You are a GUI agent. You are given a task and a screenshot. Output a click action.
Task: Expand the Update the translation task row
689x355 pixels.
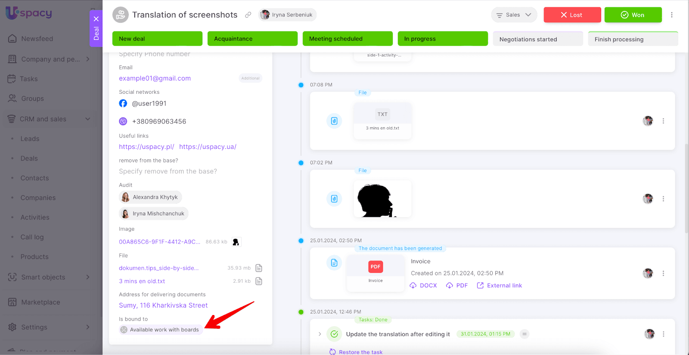coord(320,334)
